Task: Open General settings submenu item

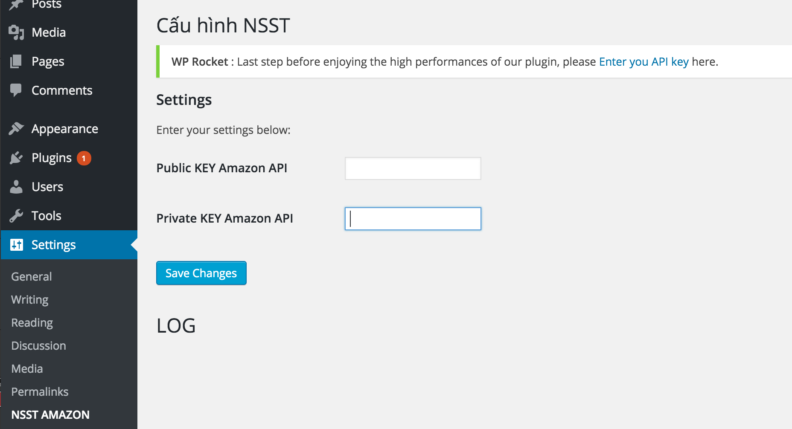Action: (x=32, y=277)
